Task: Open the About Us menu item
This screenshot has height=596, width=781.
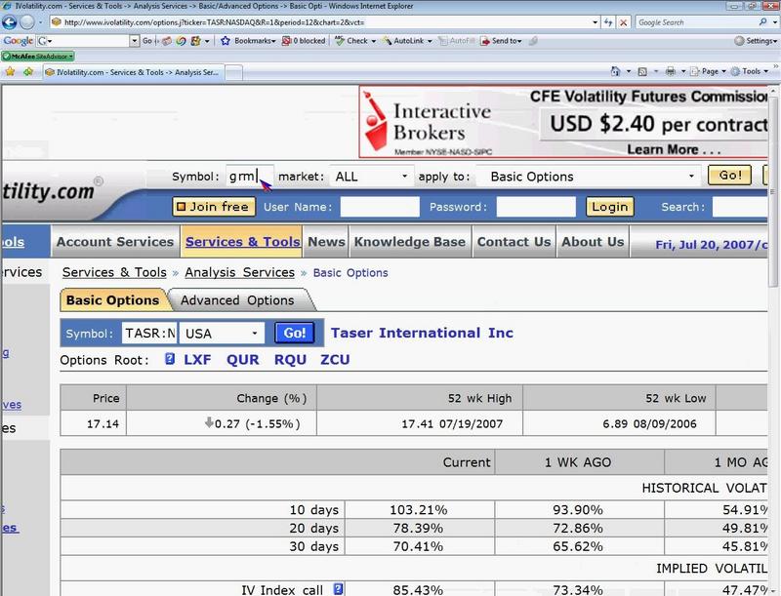Action: coord(593,242)
